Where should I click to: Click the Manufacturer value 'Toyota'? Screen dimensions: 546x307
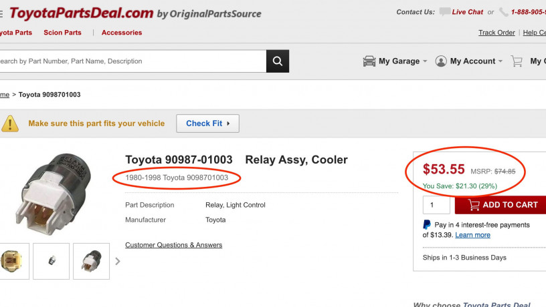coord(215,220)
